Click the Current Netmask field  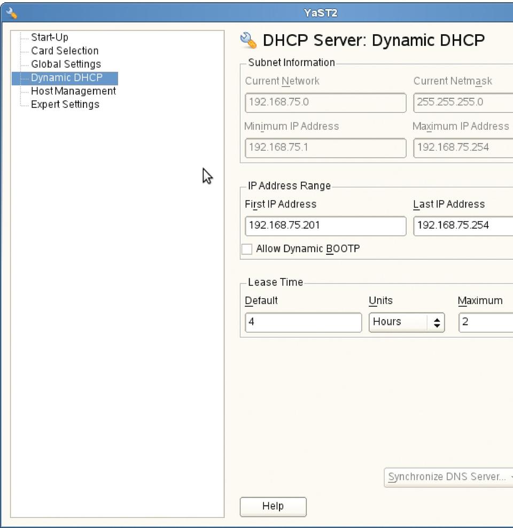click(x=463, y=103)
